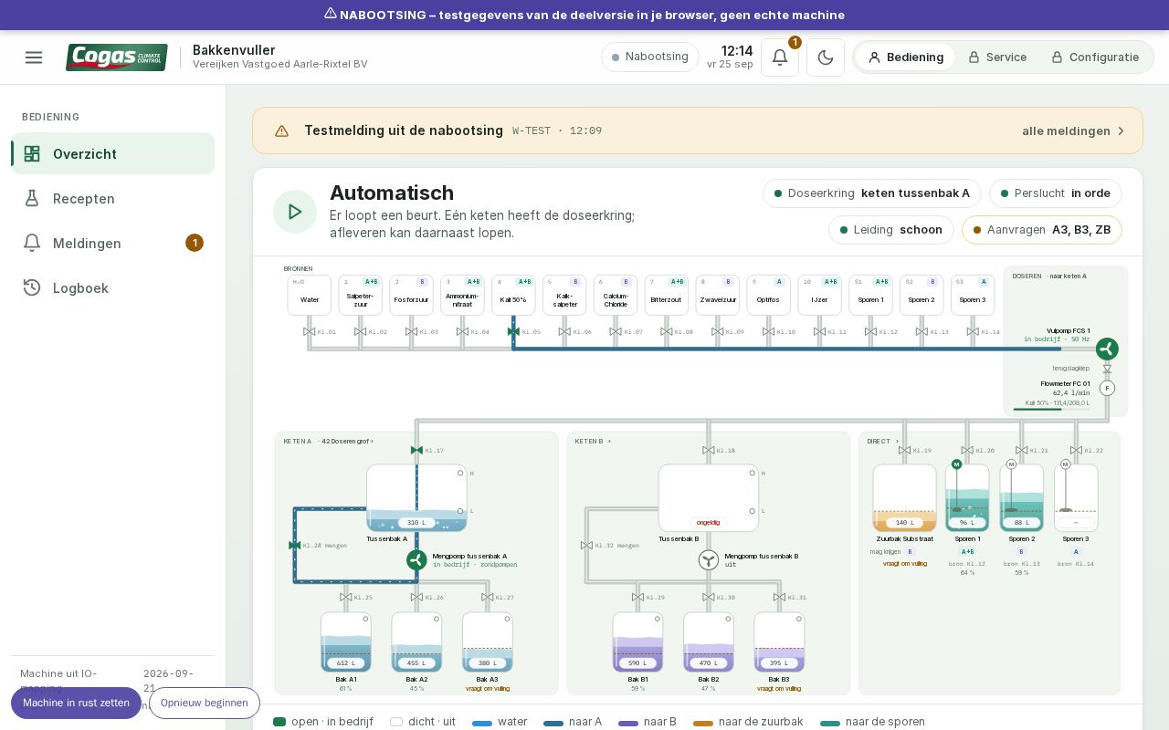Image resolution: width=1169 pixels, height=730 pixels.
Task: Expand the KETEN B section chevron
Action: pyautogui.click(x=610, y=442)
